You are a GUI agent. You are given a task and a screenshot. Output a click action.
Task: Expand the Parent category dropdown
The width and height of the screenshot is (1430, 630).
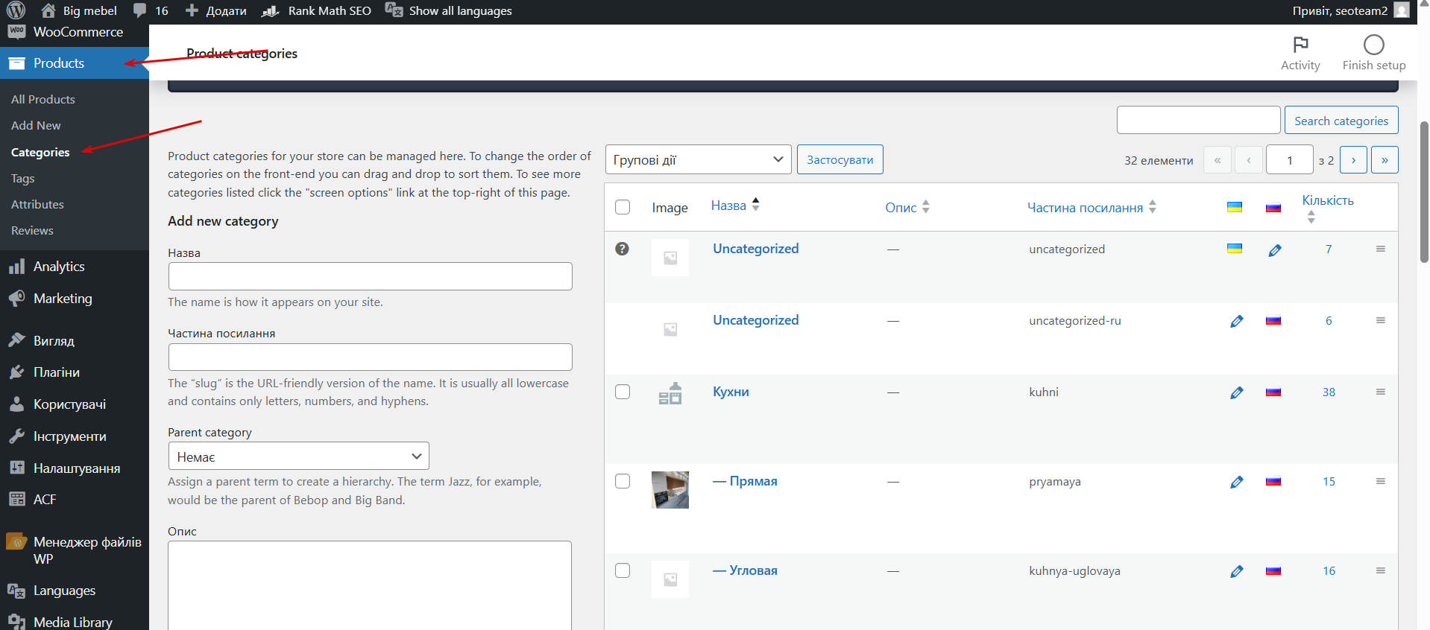click(298, 456)
